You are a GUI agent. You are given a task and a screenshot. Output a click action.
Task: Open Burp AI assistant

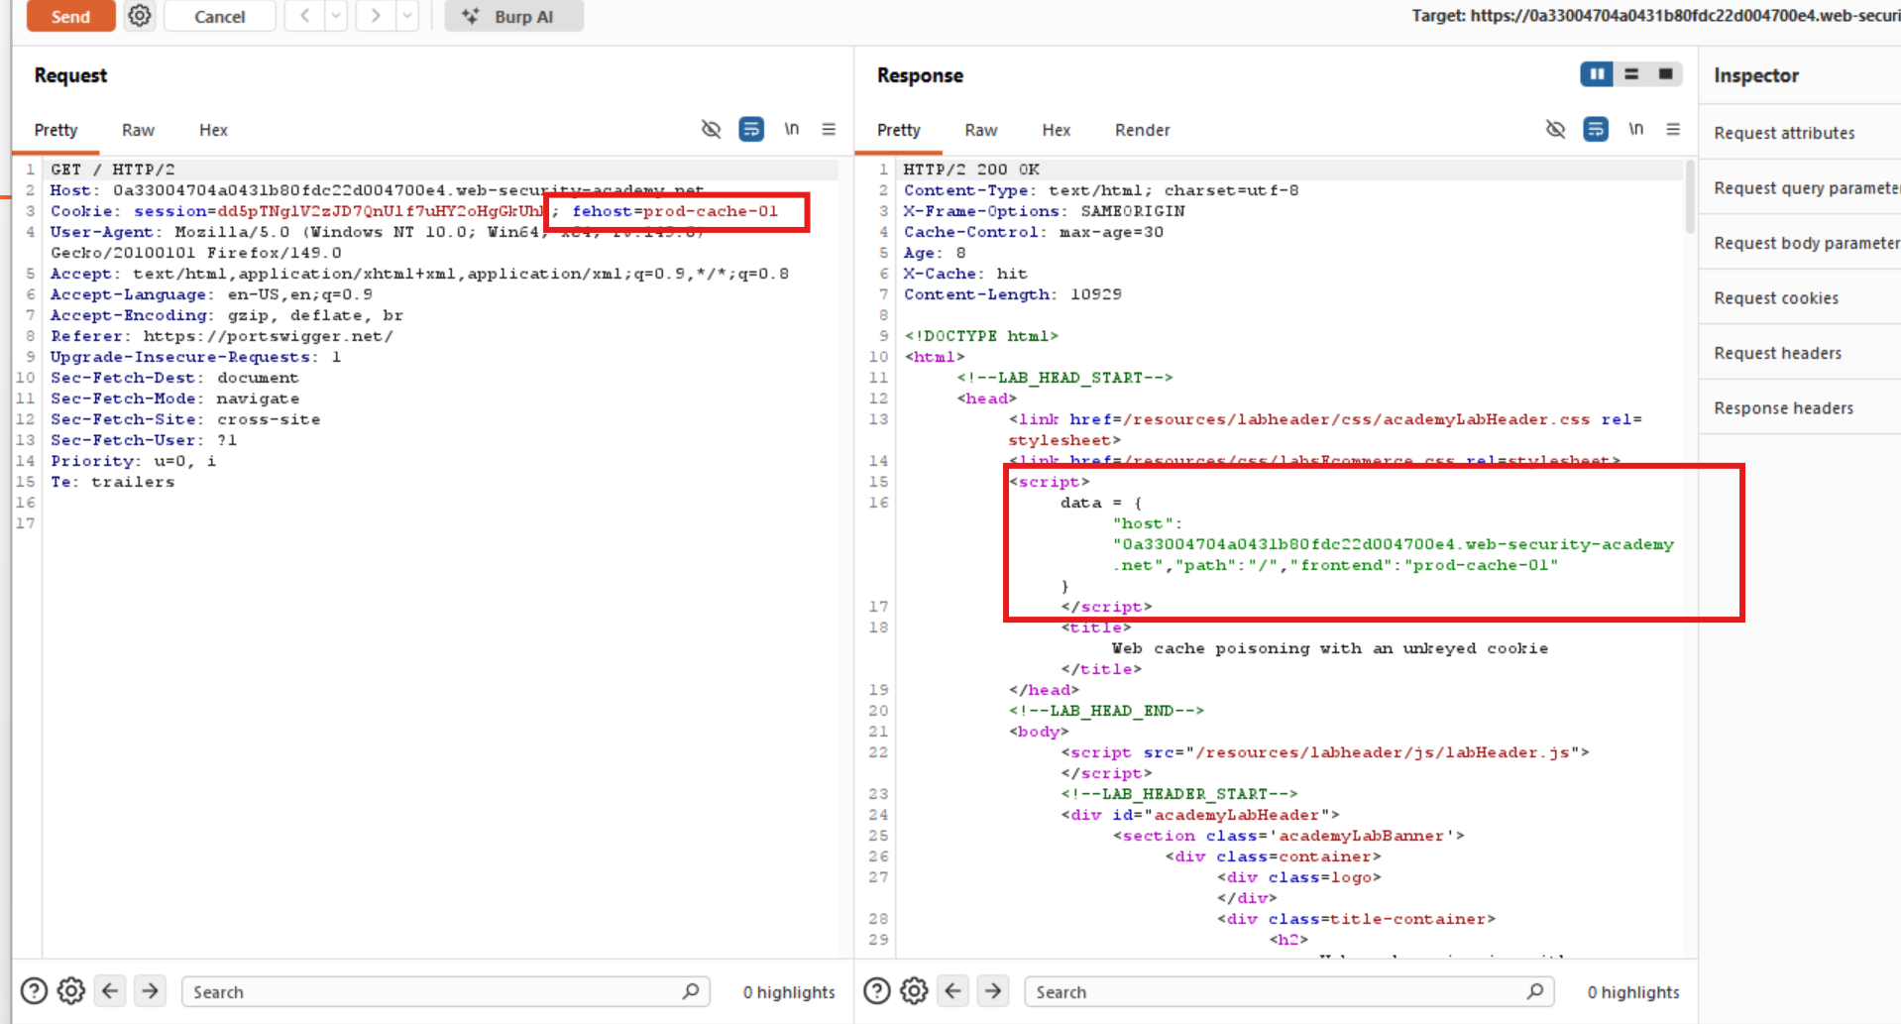[513, 16]
